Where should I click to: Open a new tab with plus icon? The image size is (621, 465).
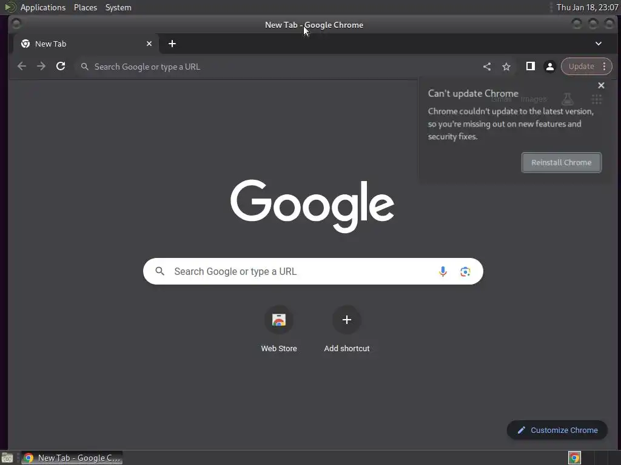coord(172,44)
